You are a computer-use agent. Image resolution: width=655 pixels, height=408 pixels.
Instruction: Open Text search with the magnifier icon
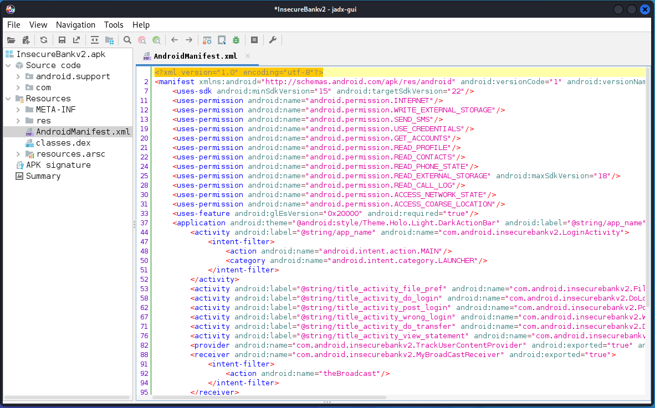pos(127,40)
